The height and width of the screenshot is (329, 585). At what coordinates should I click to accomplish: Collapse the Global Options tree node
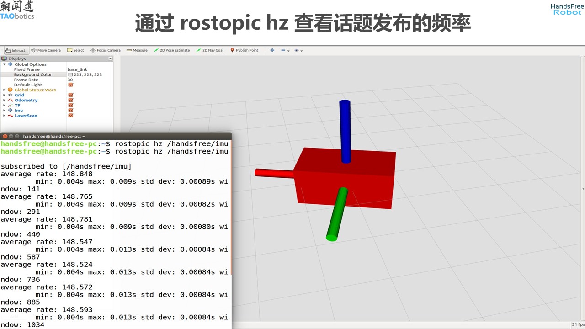point(5,64)
